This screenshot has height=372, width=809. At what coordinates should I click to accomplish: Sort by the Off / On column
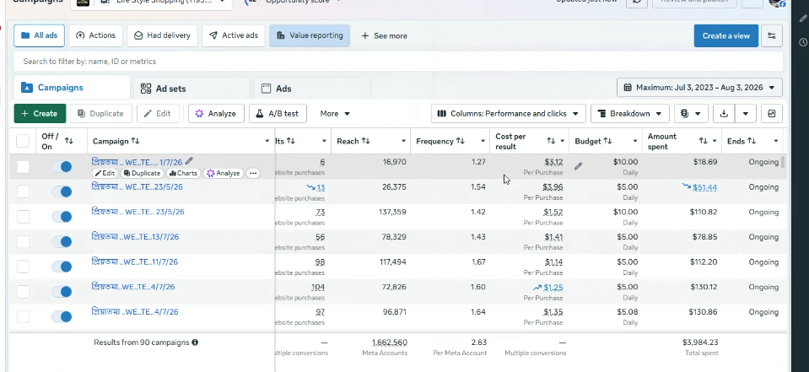point(68,141)
